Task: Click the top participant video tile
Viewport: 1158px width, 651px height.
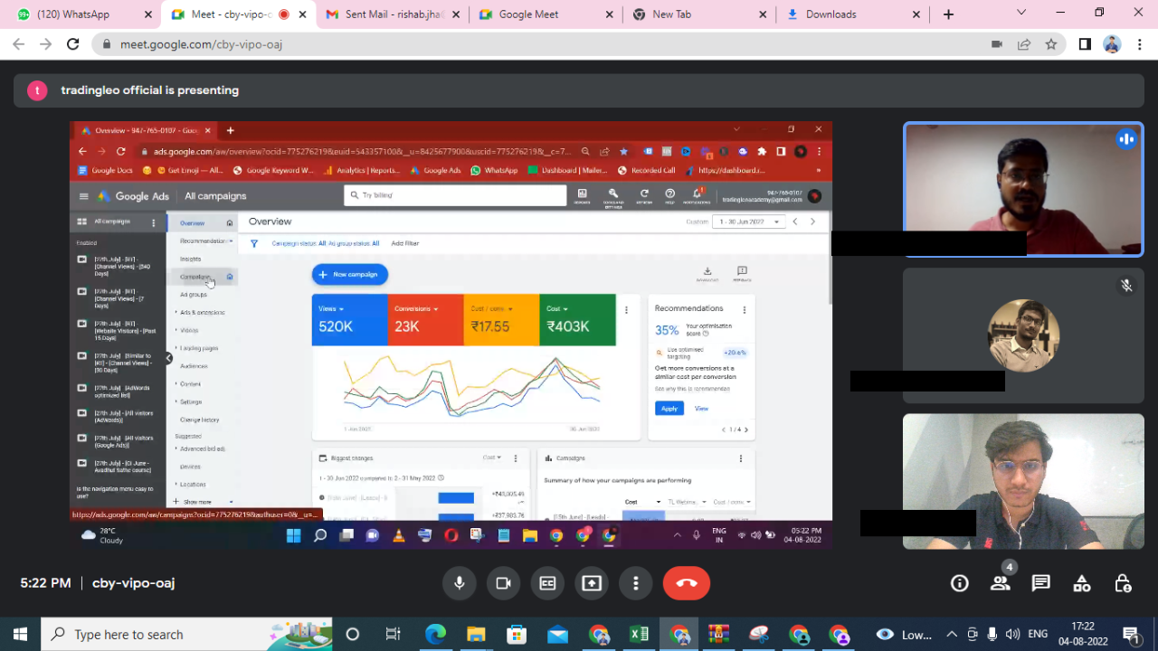Action: 1023,190
